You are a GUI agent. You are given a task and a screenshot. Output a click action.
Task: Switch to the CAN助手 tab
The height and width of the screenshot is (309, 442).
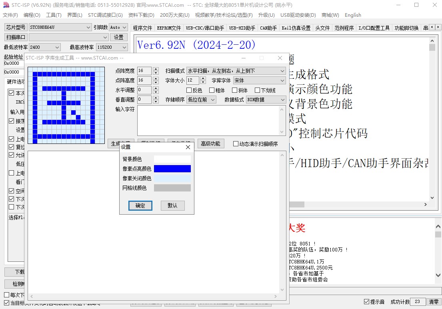(x=268, y=28)
